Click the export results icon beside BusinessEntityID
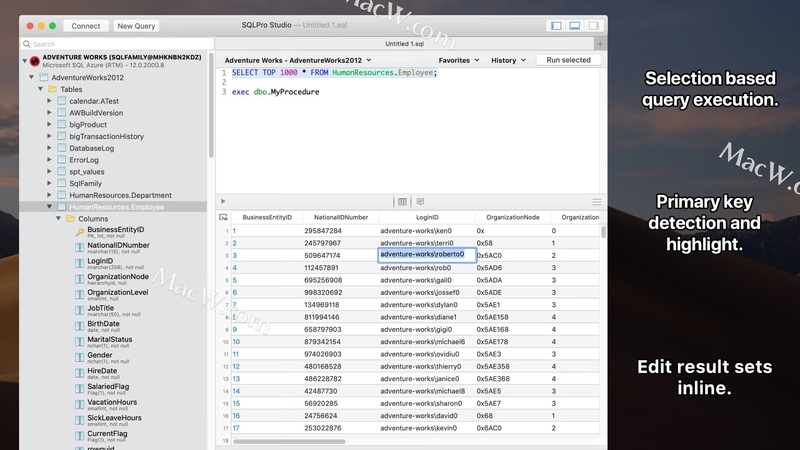The image size is (800, 450). (223, 217)
